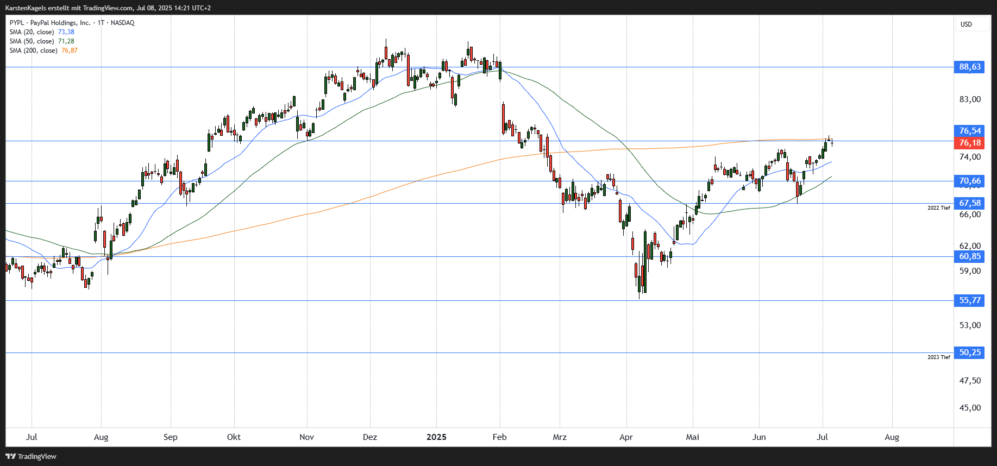Image resolution: width=997 pixels, height=466 pixels.
Task: Click the 76,54 blue price label
Action: pyautogui.click(x=969, y=131)
